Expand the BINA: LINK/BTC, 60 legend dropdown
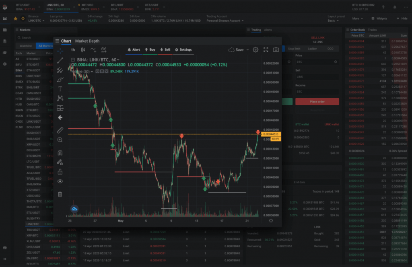The height and width of the screenshot is (267, 412). [118, 60]
